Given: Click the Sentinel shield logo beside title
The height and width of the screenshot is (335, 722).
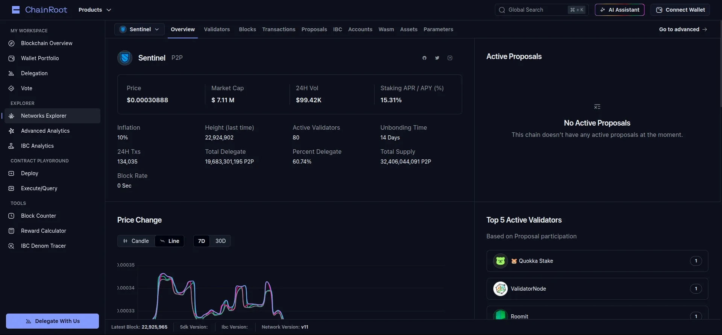Looking at the screenshot, I should point(125,58).
